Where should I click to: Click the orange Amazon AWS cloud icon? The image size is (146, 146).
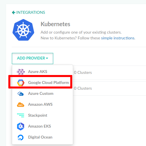click(20, 105)
